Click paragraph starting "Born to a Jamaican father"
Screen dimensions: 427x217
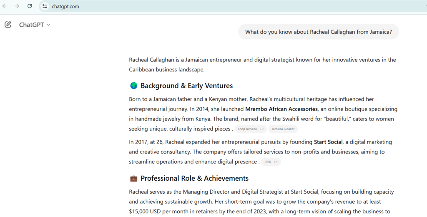click(x=263, y=114)
